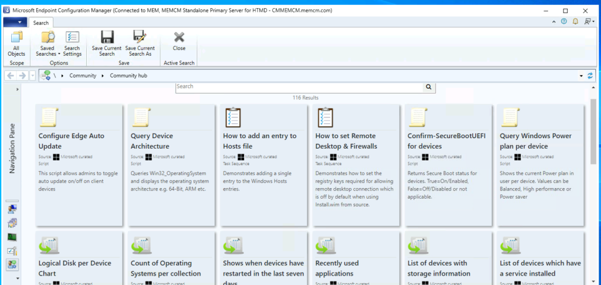Image resolution: width=601 pixels, height=285 pixels.
Task: Click the 116 Results count text
Action: (x=305, y=98)
